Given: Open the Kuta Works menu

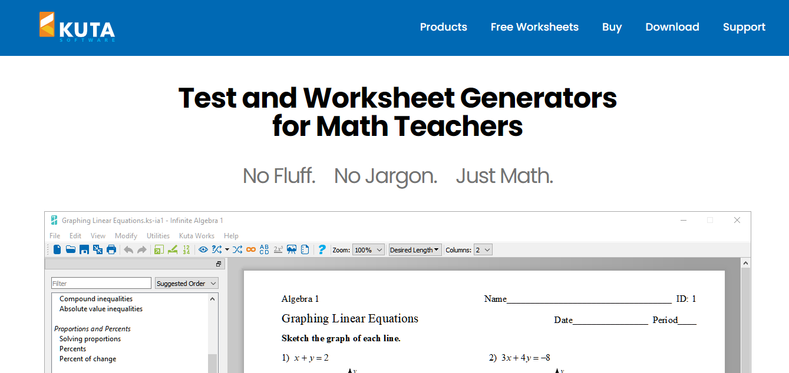Looking at the screenshot, I should pyautogui.click(x=197, y=236).
